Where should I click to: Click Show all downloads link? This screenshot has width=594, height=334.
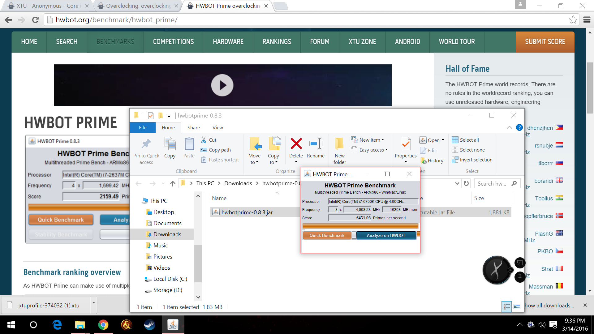coord(549,306)
